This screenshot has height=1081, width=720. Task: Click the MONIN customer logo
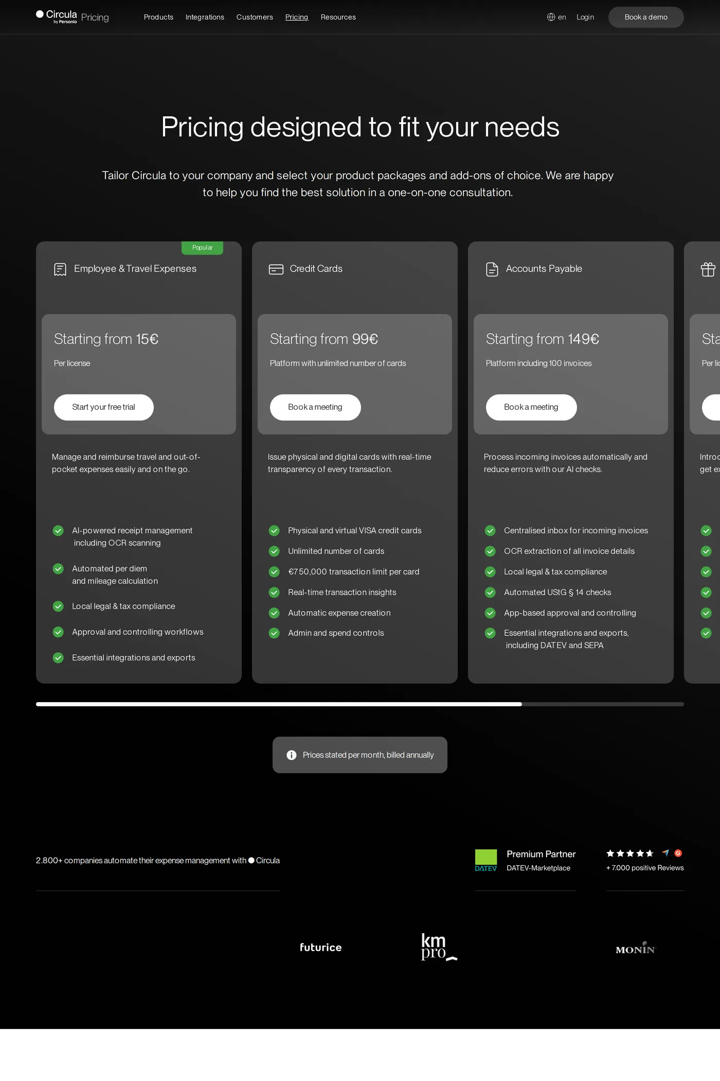636,948
